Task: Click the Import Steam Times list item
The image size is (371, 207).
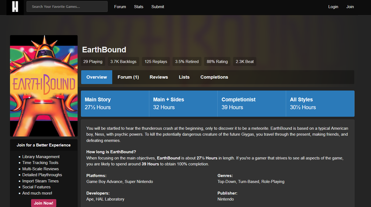Action: point(41,181)
